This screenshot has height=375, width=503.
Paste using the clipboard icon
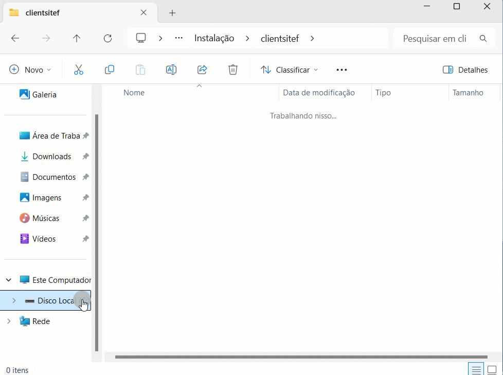tap(140, 70)
